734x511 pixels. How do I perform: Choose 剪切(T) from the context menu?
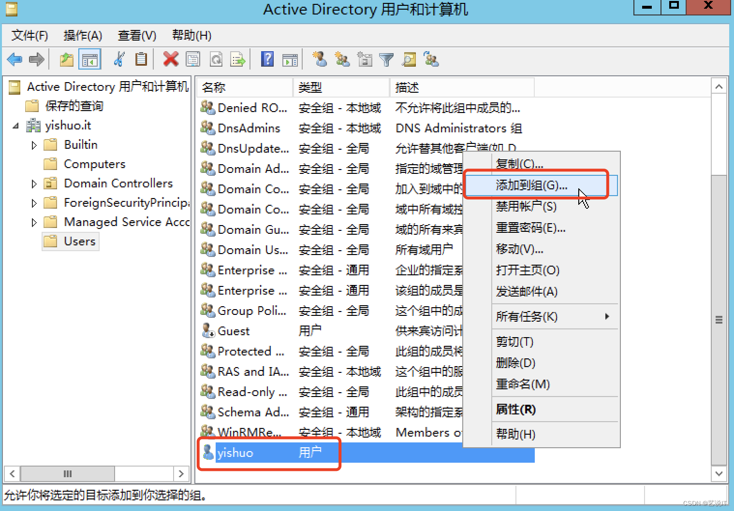[x=542, y=342]
